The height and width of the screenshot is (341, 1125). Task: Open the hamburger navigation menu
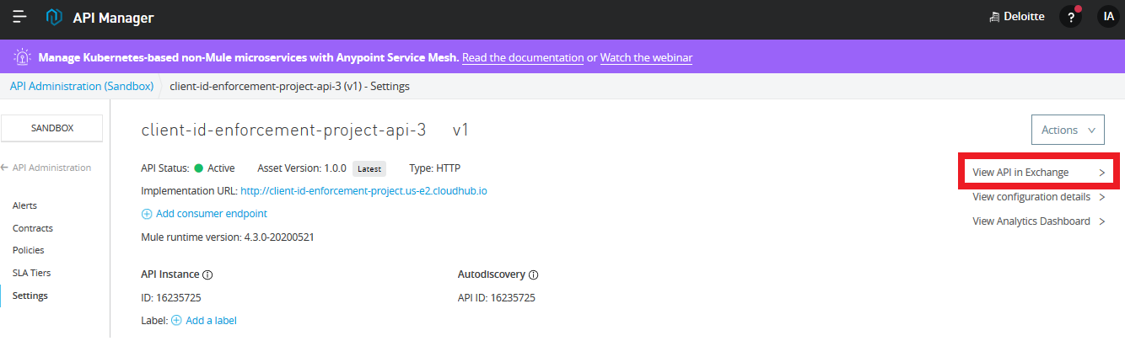[x=20, y=17]
